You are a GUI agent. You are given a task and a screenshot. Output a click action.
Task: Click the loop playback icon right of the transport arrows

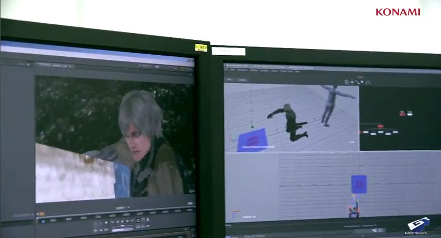point(138,220)
